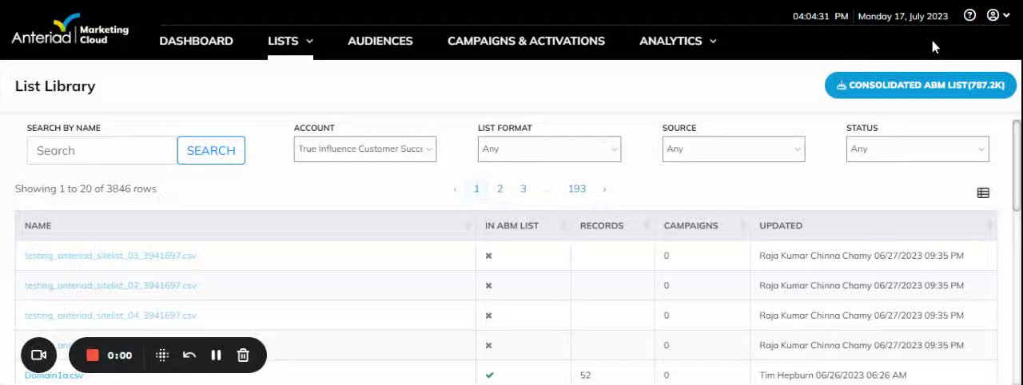Click the recorder camera icon

(x=38, y=355)
